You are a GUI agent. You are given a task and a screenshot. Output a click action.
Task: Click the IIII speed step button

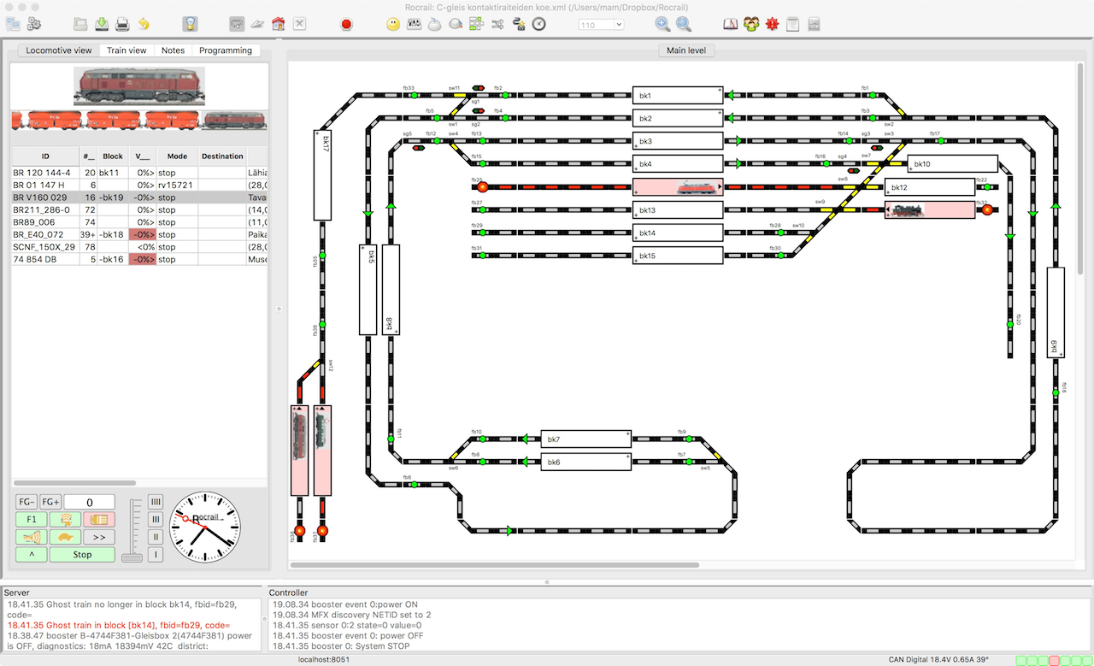coord(156,501)
